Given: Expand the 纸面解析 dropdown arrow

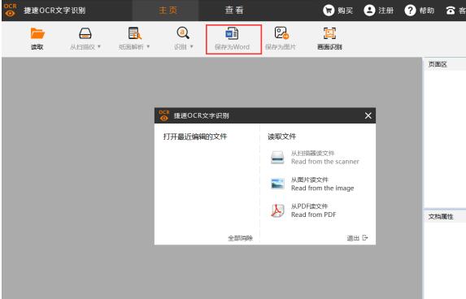Looking at the screenshot, I should 148,46.
